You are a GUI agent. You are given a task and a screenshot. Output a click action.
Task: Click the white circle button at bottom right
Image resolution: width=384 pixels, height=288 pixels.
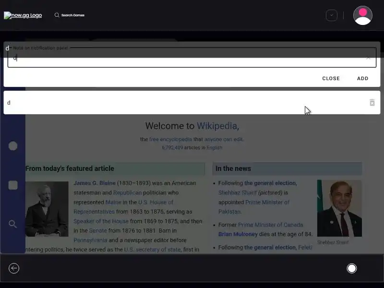[352, 268]
